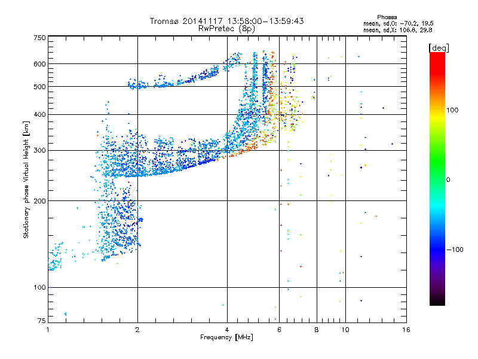Select the 'RwPretec (8p)' subtitle text
The width and height of the screenshot is (478, 359).
click(x=226, y=29)
